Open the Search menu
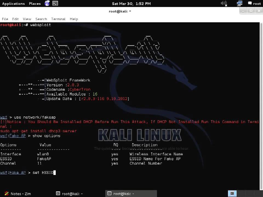The image size is (263, 197). pos(41,19)
